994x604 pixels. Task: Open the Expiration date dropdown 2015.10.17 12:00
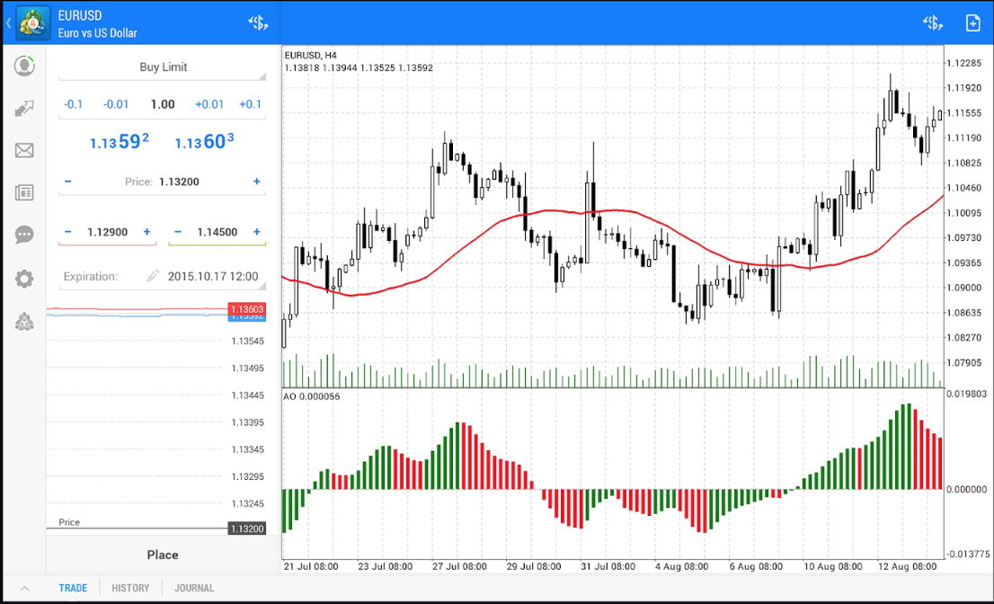point(213,276)
